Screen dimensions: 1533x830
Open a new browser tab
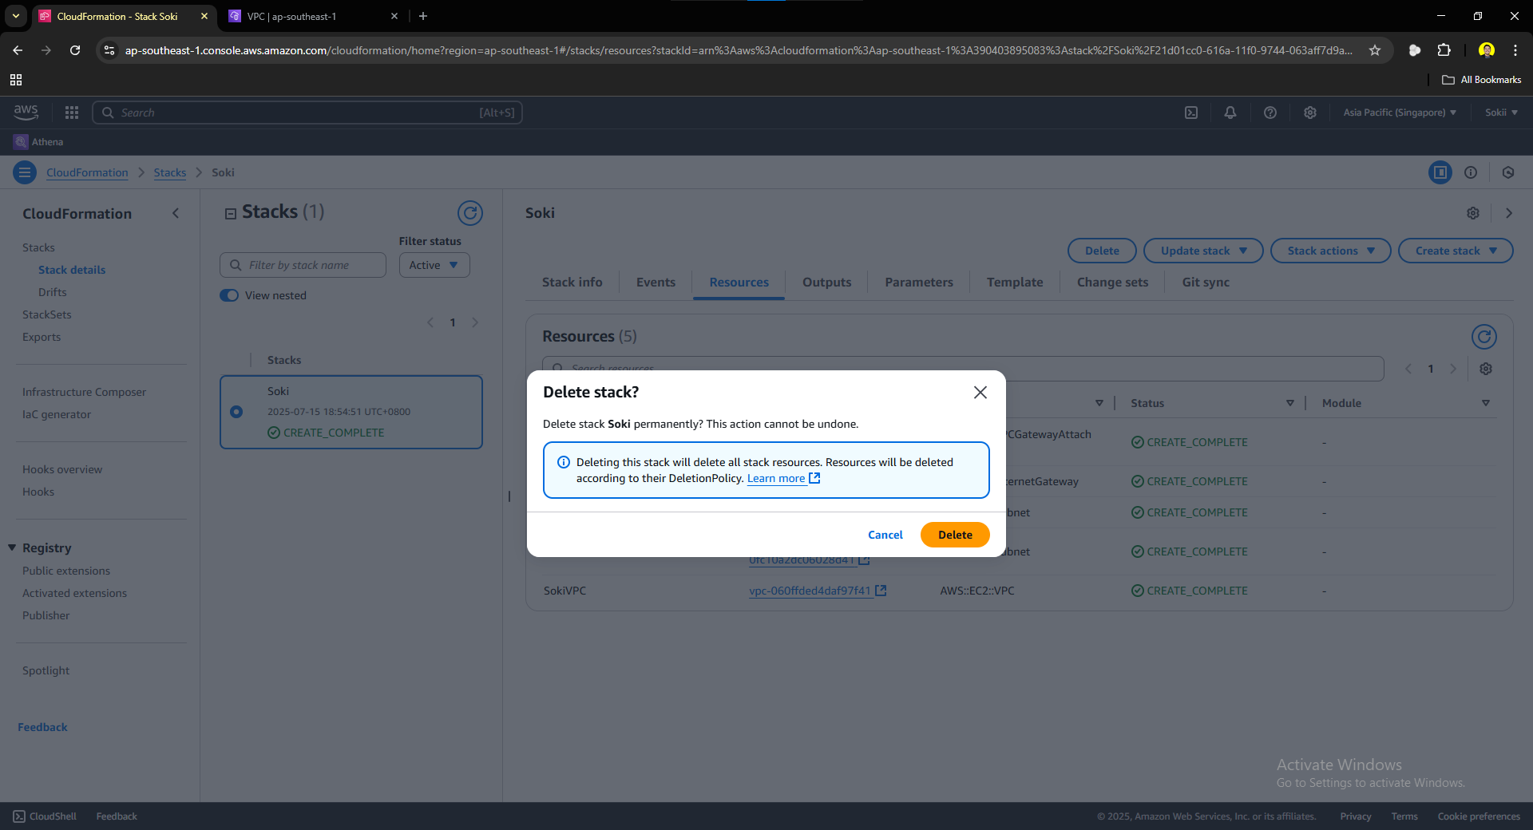[423, 16]
